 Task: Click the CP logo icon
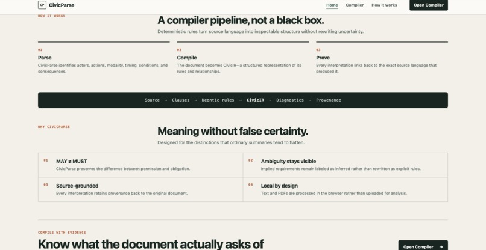[x=42, y=5]
